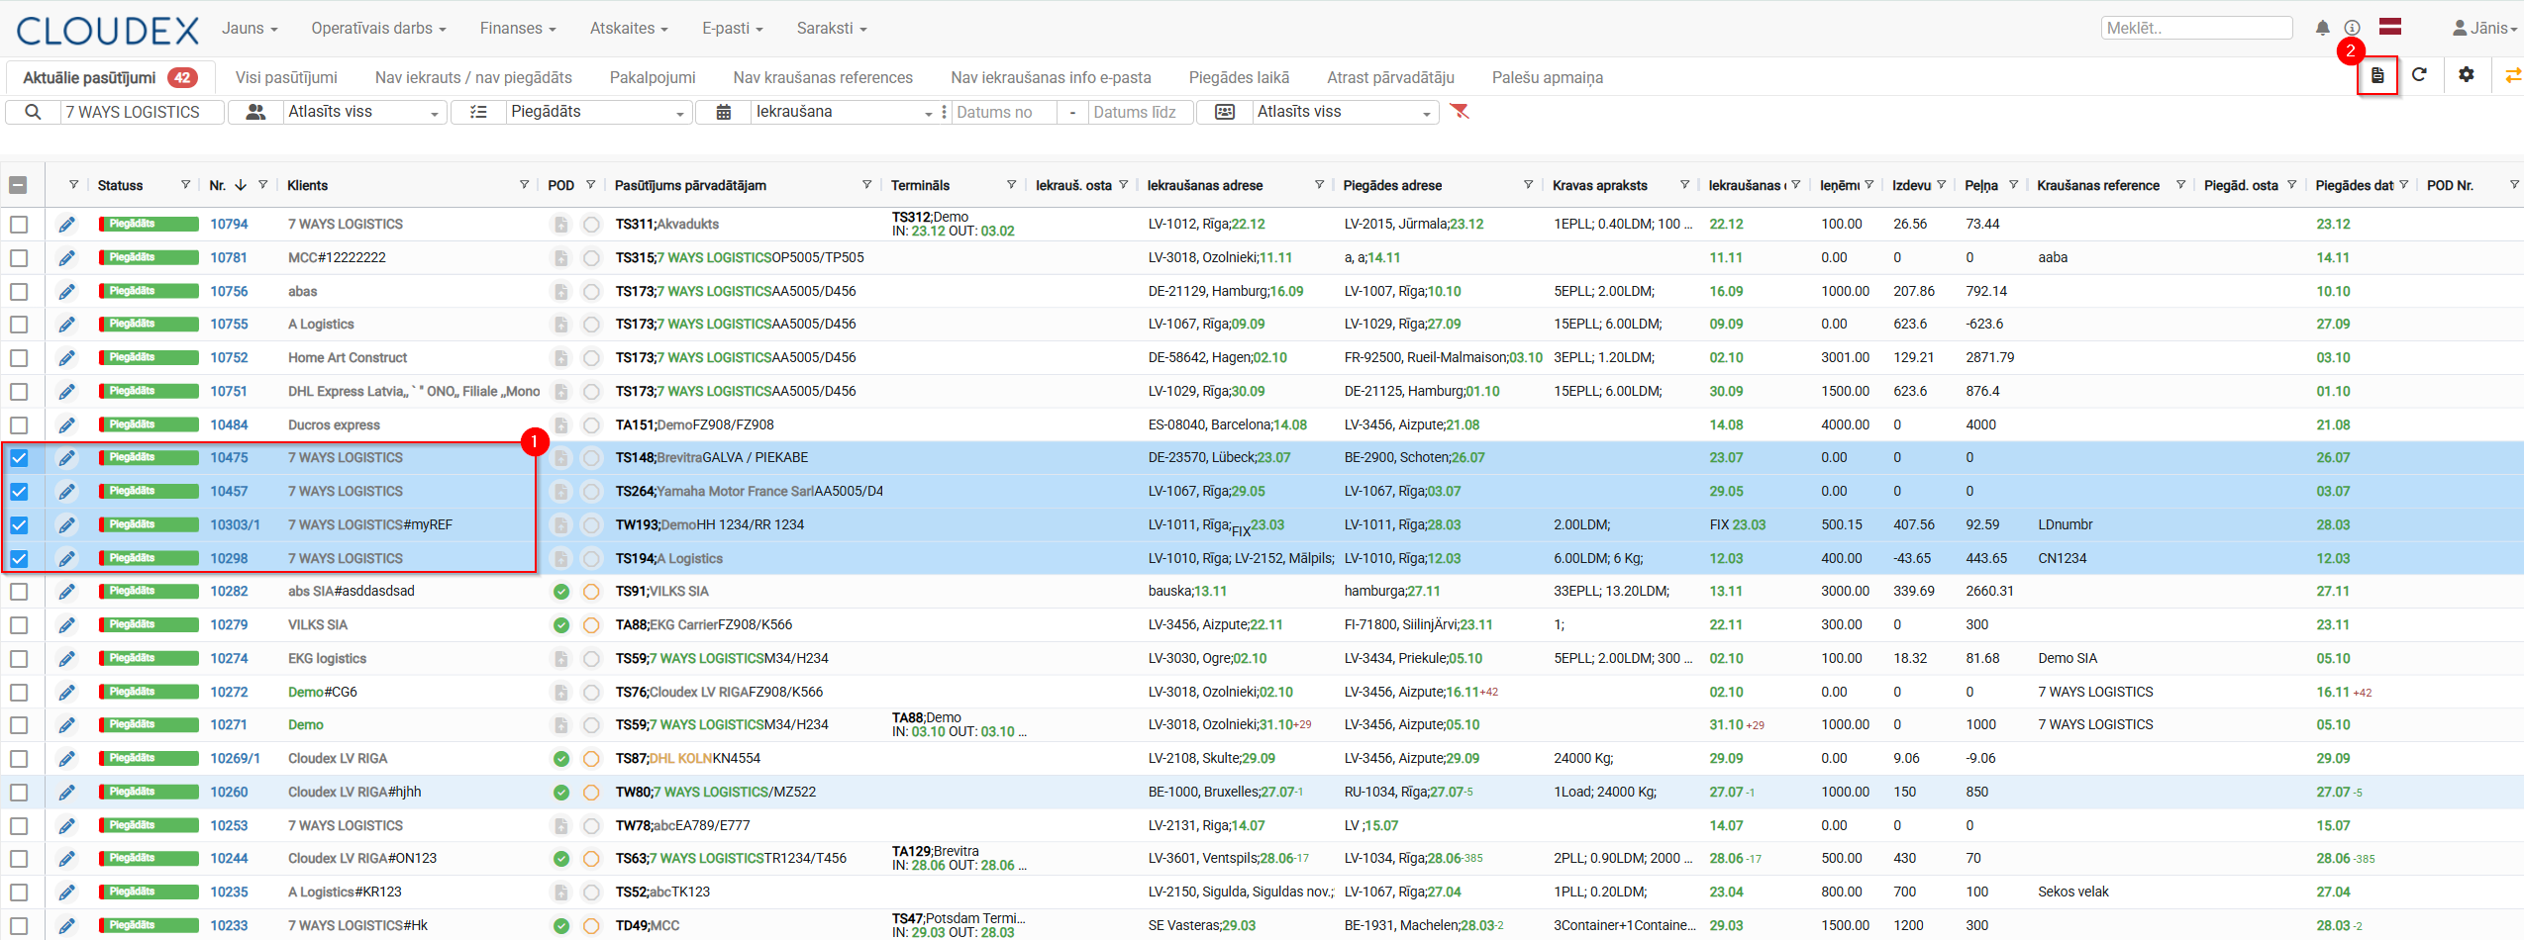Open the settings gear icon
This screenshot has width=2524, height=940.
click(2466, 75)
